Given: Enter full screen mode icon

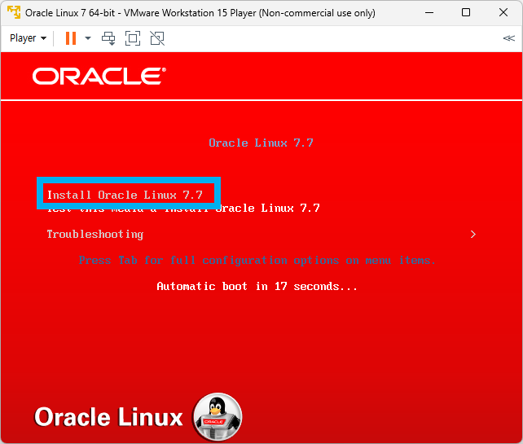Looking at the screenshot, I should (x=133, y=38).
